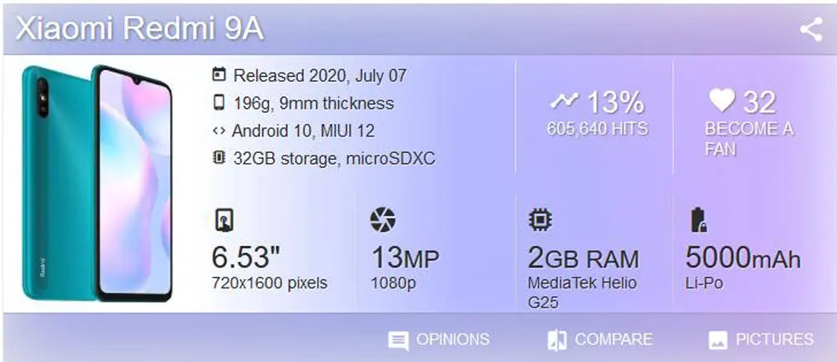This screenshot has height=362, width=837.
Task: Click the Redmi 9A phone image
Action: (98, 182)
